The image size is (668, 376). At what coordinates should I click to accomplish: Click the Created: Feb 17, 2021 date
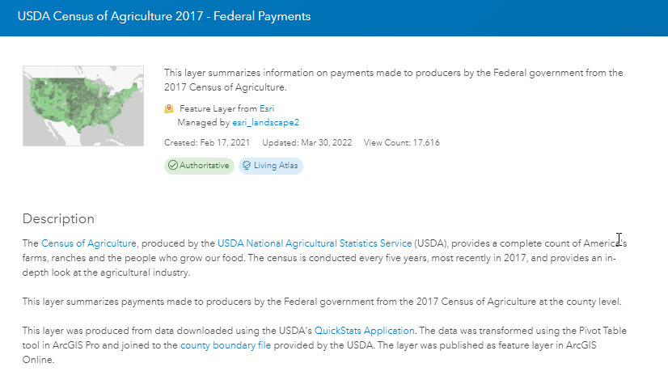click(x=207, y=143)
